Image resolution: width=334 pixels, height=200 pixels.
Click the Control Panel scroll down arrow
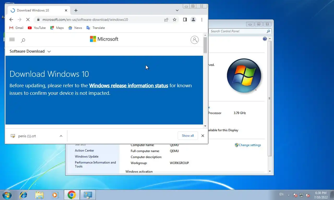270,171
